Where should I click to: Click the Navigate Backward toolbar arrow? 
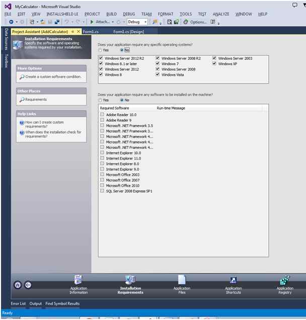pos(11,22)
